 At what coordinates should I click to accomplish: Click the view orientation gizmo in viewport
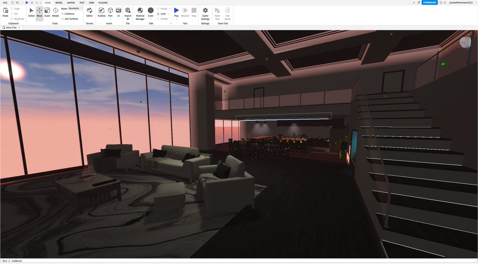465,43
